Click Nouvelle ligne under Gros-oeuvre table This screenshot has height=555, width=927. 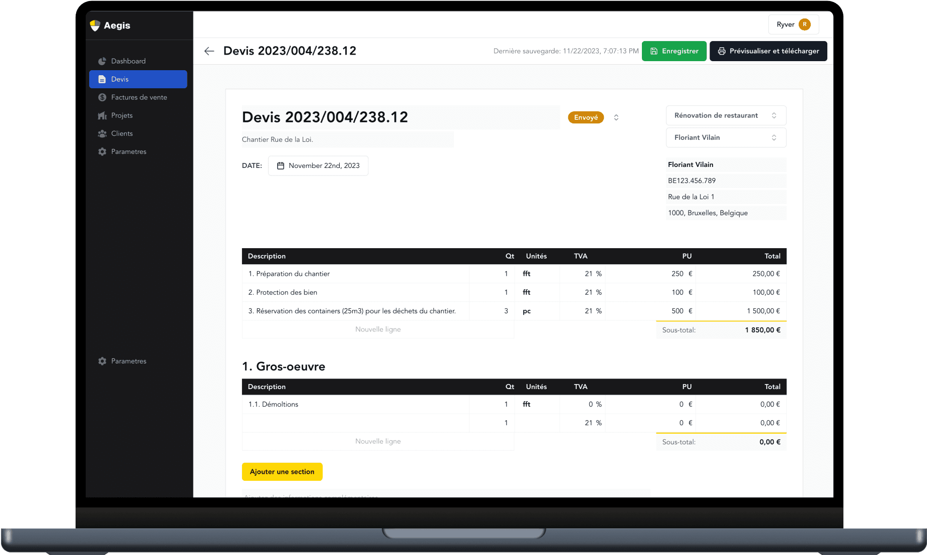click(378, 441)
